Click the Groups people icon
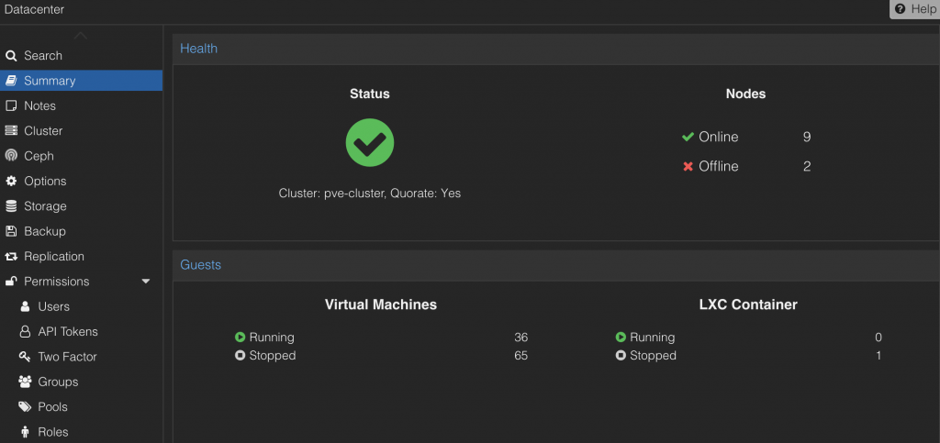 25,382
